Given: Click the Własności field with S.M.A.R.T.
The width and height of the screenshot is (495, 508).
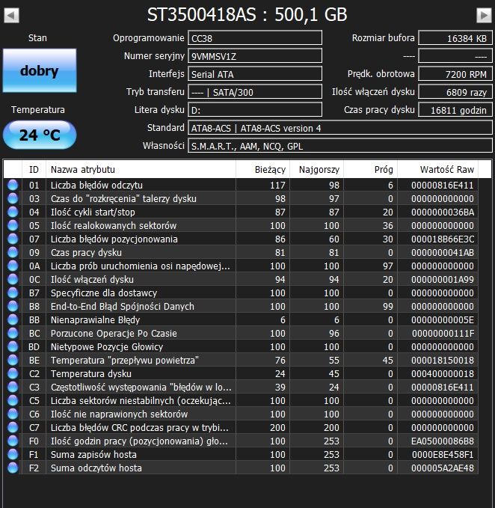Looking at the screenshot, I should coord(340,145).
